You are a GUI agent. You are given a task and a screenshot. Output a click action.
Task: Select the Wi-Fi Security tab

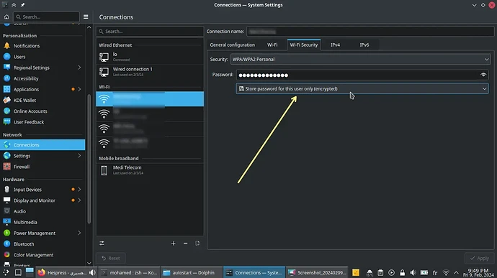click(304, 45)
